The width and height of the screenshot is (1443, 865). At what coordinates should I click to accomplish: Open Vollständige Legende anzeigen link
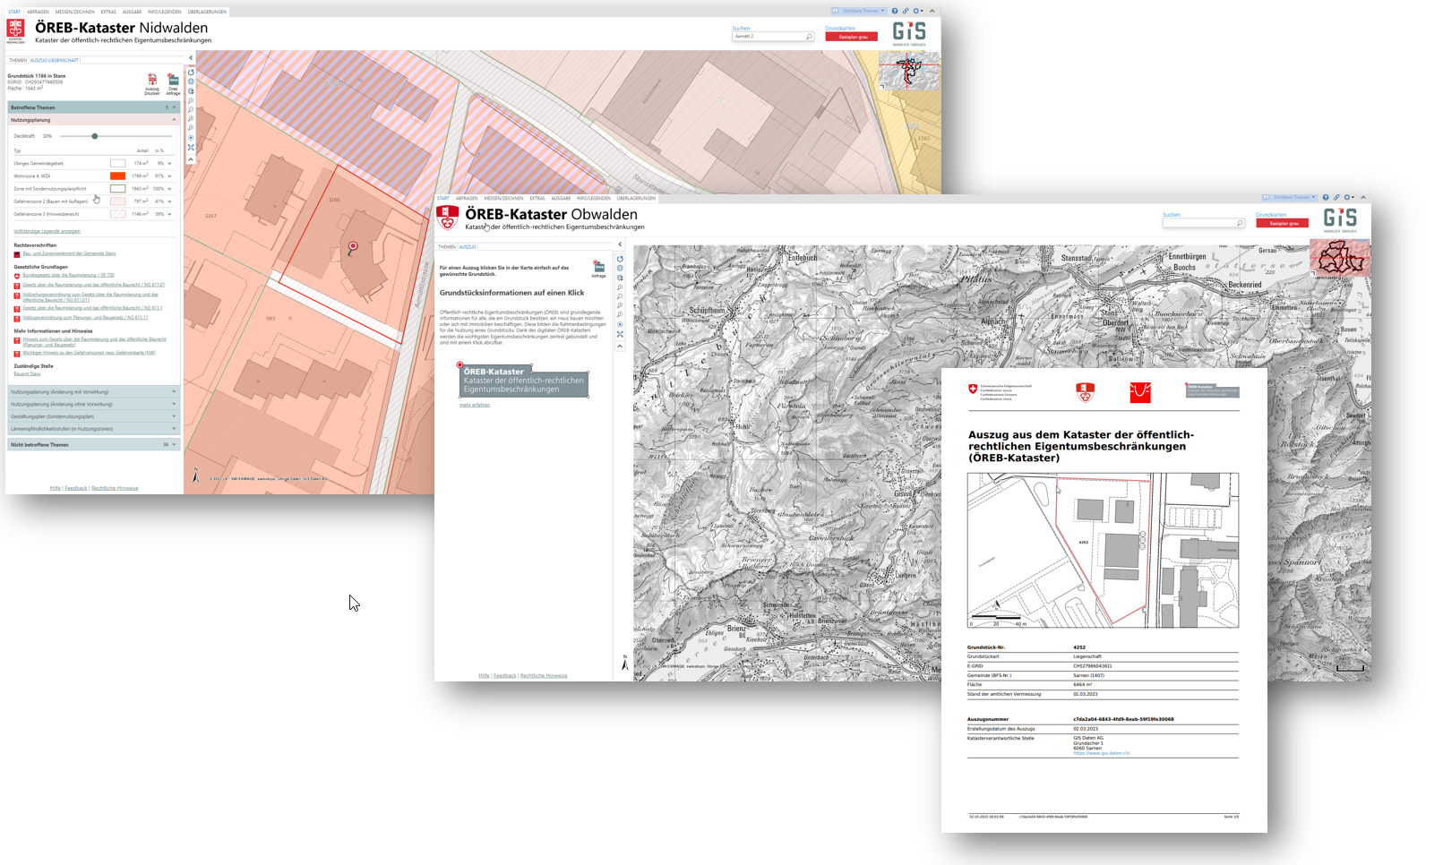(47, 231)
